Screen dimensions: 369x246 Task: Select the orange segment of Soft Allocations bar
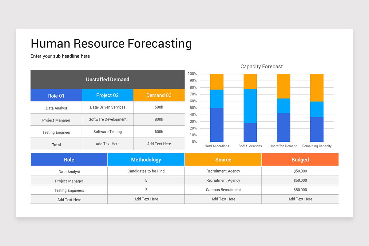250,81
